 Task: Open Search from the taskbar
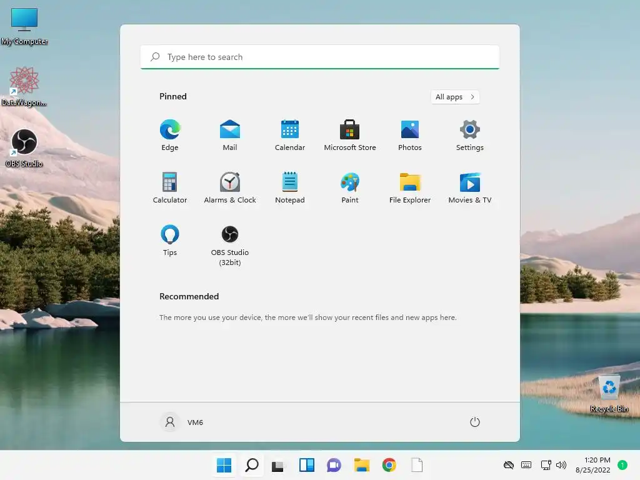point(251,465)
